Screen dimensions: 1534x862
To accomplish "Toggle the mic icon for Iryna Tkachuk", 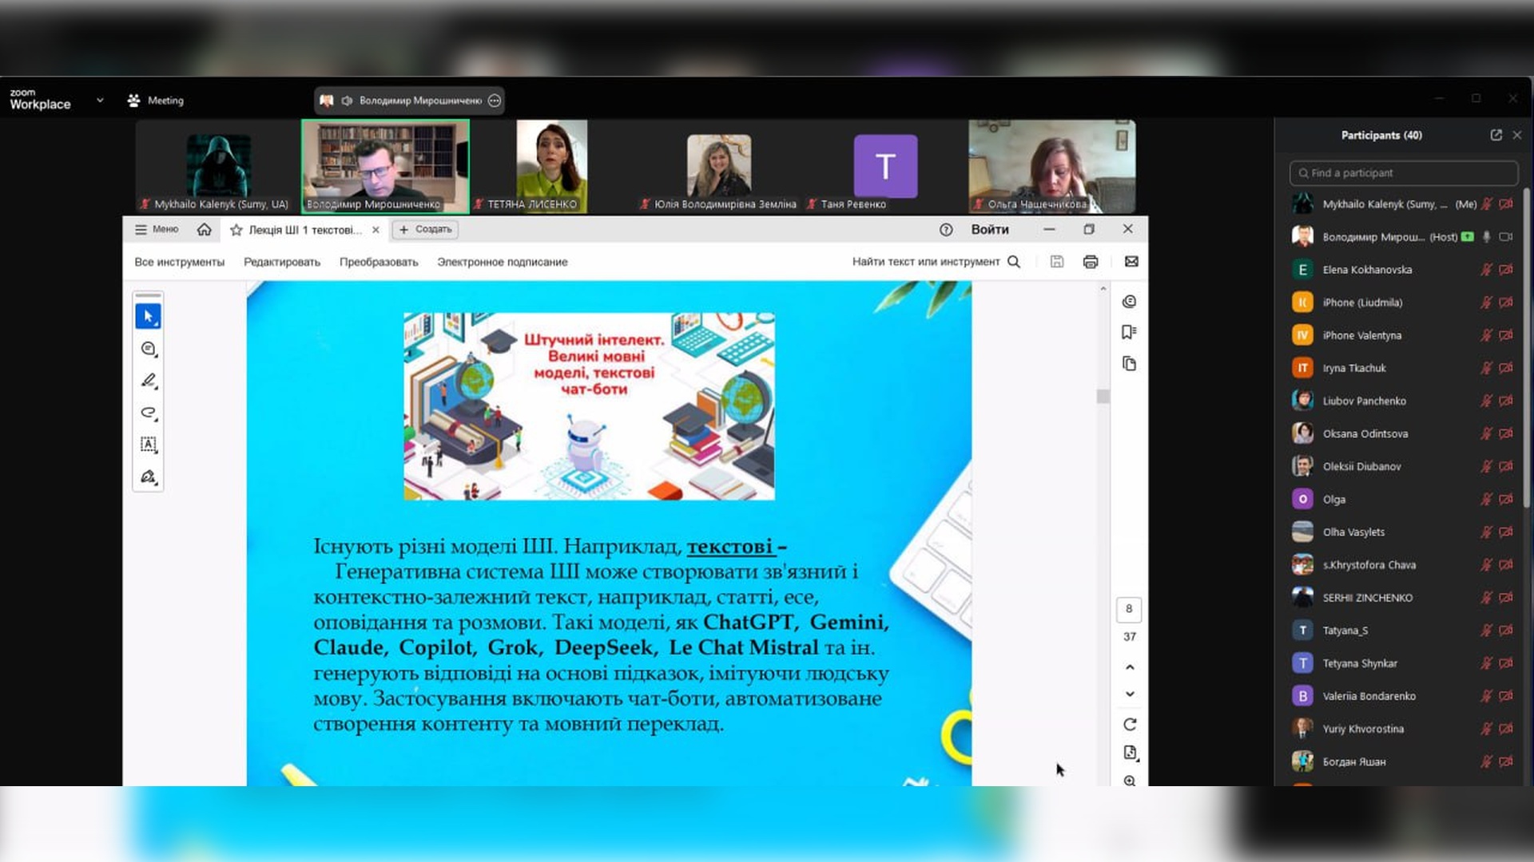I will point(1486,368).
